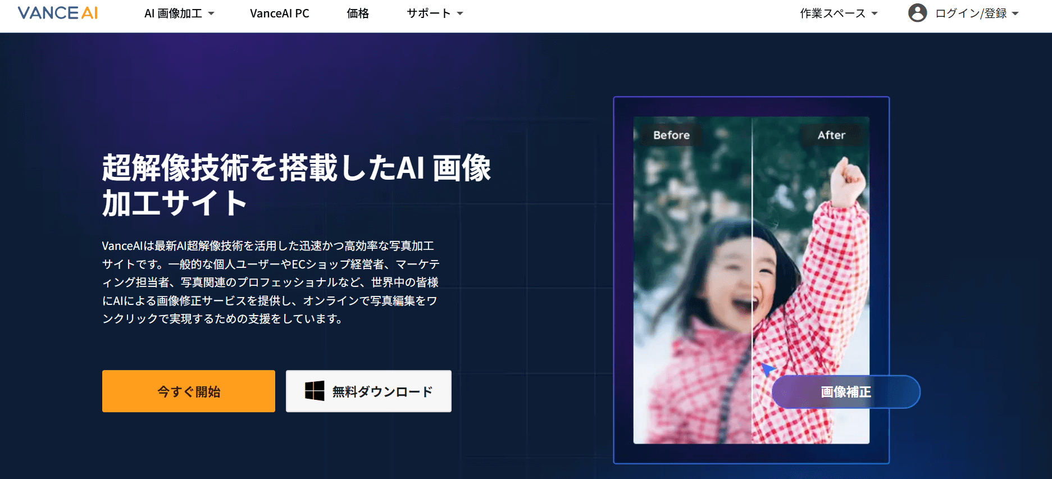Click the user account avatar icon

[x=917, y=13]
